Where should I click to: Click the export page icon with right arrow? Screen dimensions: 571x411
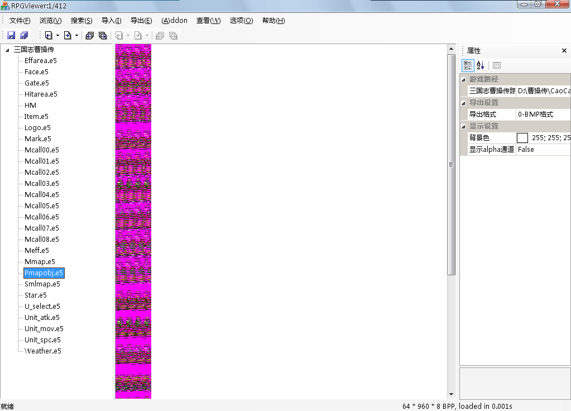tap(68, 35)
